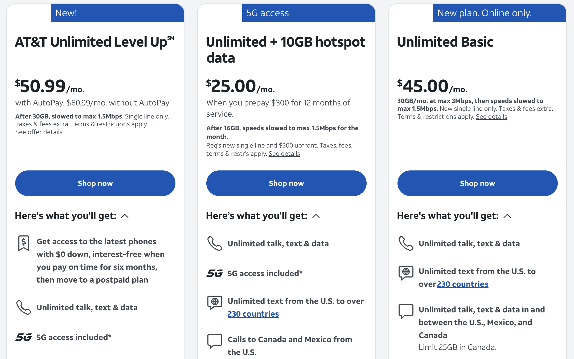Image resolution: width=574 pixels, height=359 pixels.
Task: Click globe chat icon in 10GB hotspot plan
Action: click(x=215, y=303)
